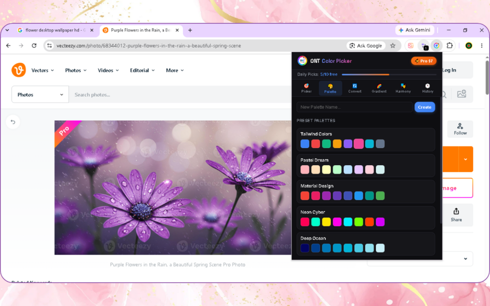Close the flower desktop wallpaper tab
490x306 pixels.
[92, 30]
